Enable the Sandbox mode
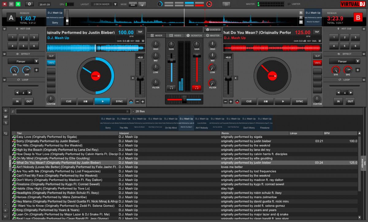The image size is (368, 222). click(213, 30)
